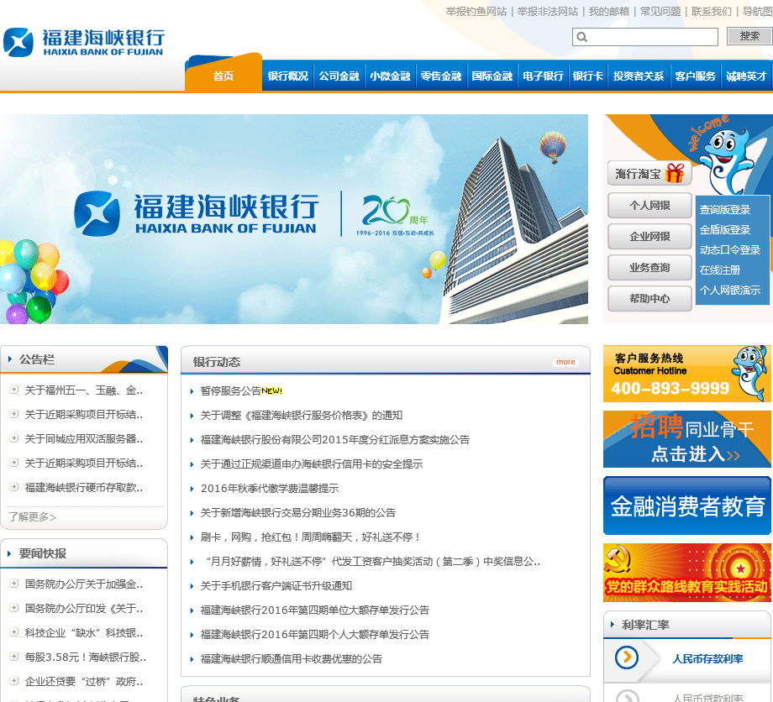
Task: Click 举报非法网站 top link
Action: [548, 11]
